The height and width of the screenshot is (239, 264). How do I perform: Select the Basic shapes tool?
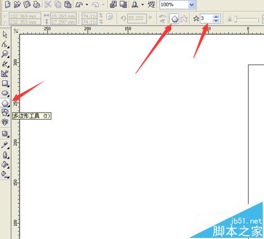[x=5, y=112]
